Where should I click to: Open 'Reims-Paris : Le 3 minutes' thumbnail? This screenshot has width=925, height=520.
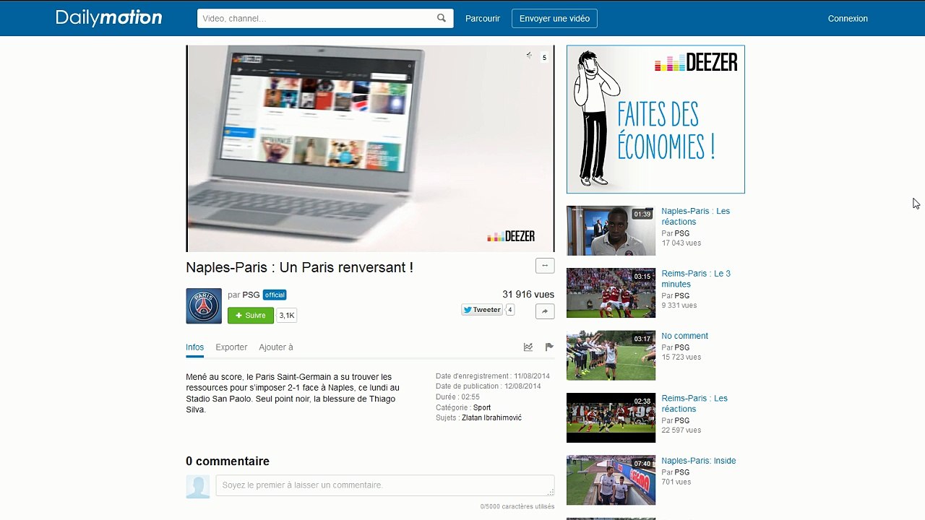[x=611, y=293]
